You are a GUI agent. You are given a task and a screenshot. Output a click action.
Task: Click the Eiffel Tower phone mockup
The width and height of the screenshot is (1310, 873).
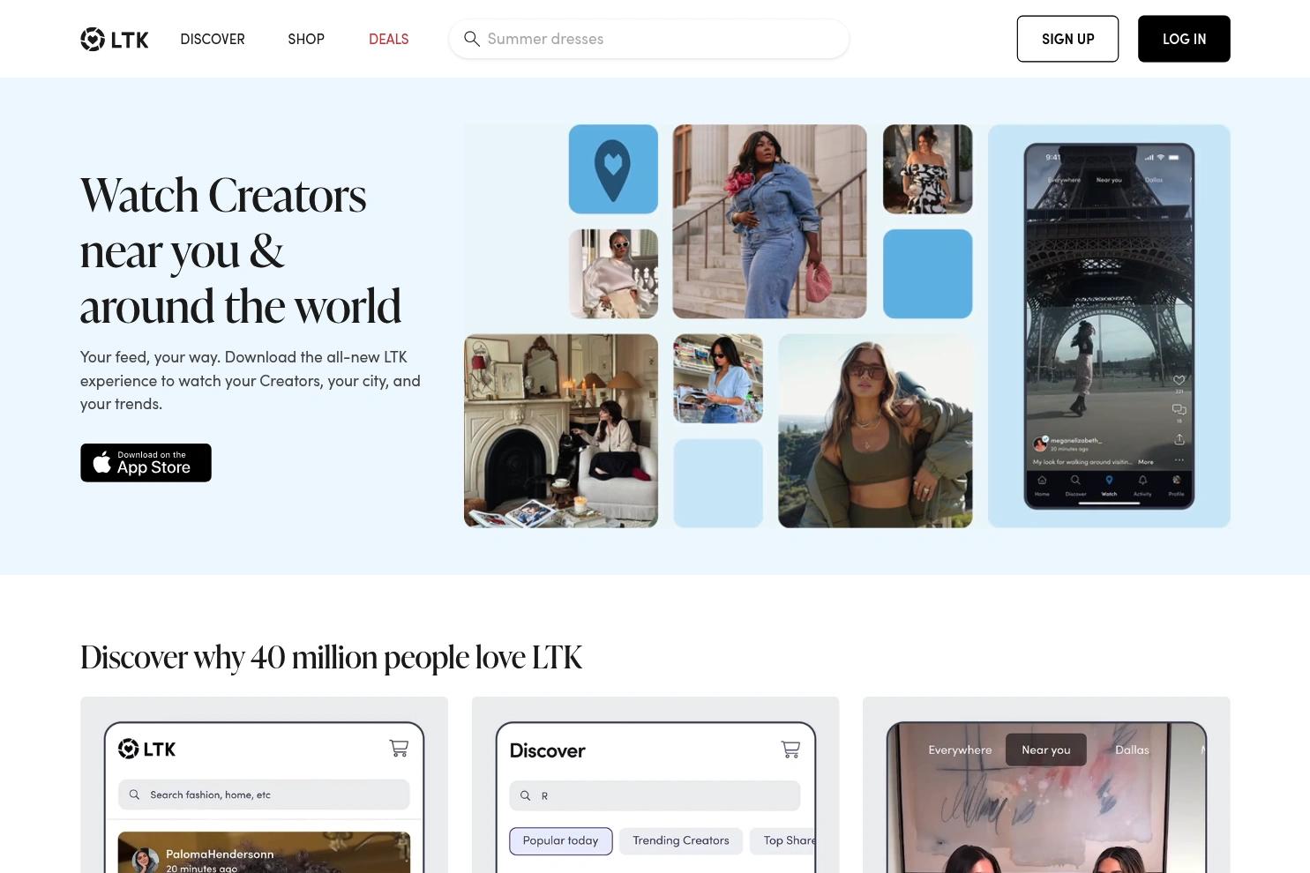(x=1109, y=326)
